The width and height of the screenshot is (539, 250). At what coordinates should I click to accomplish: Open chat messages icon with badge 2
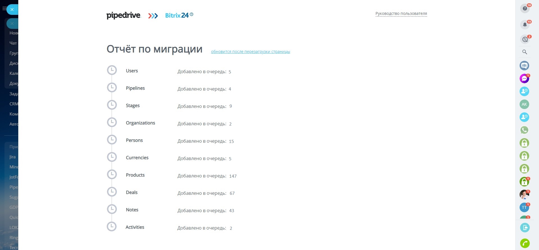point(525,40)
